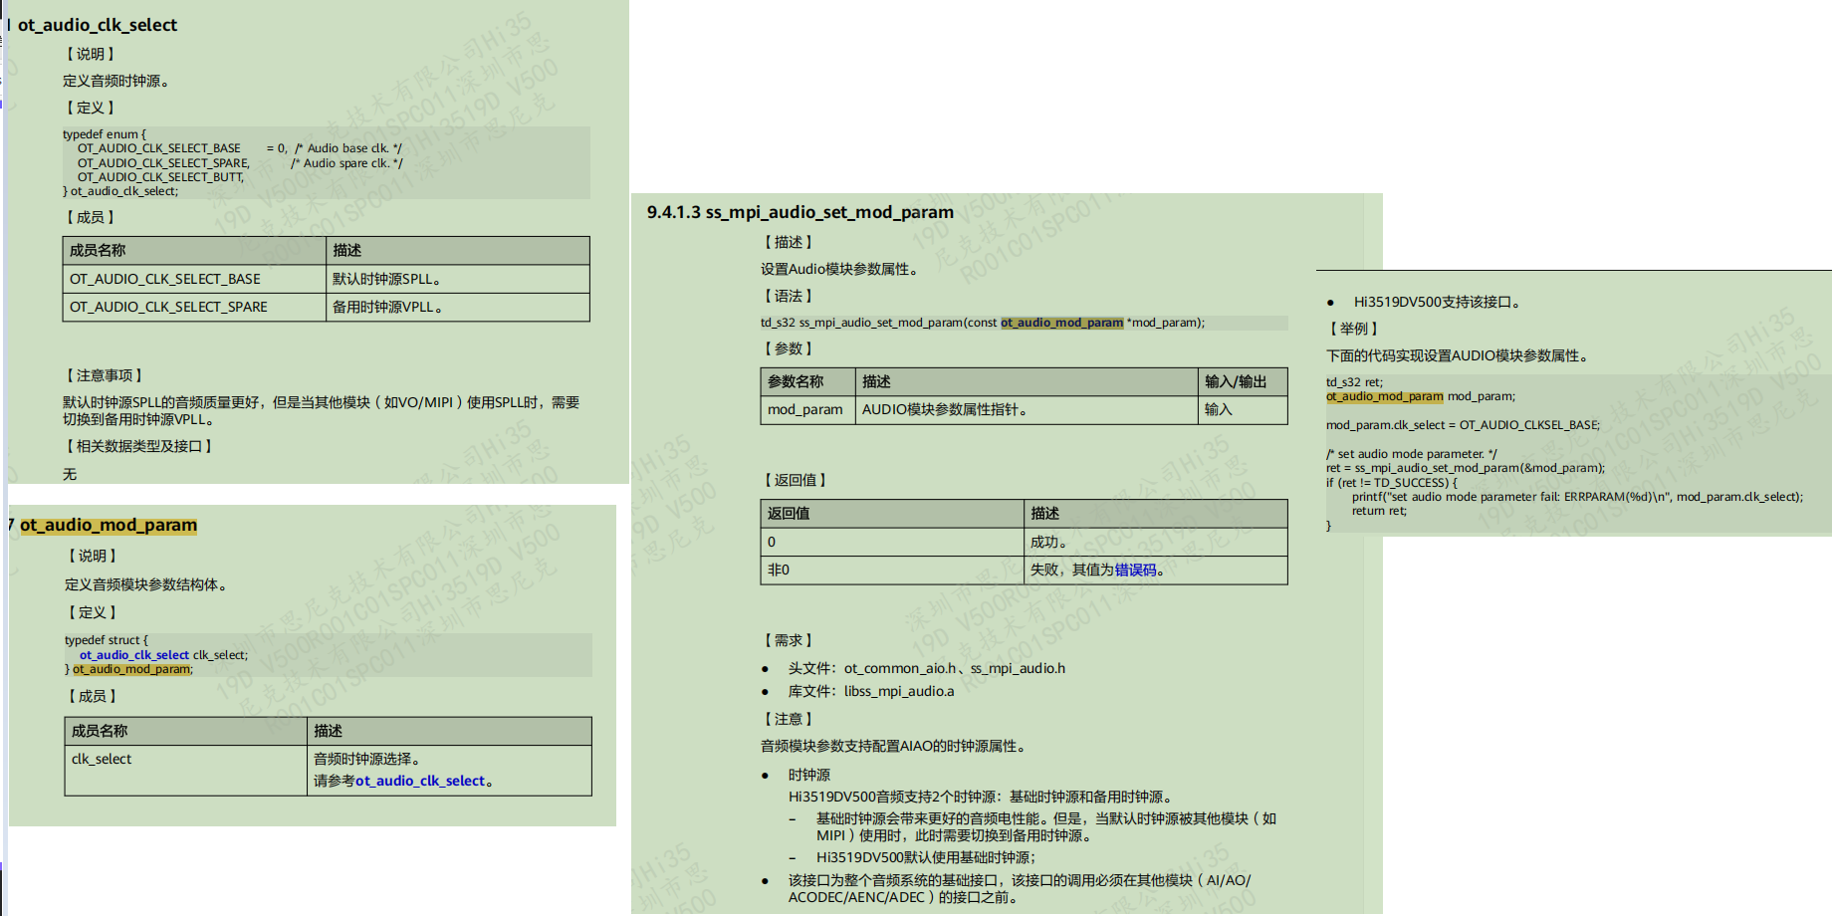Click the 时钟源 bullet item
Image resolution: width=1832 pixels, height=916 pixels.
pyautogui.click(x=809, y=775)
